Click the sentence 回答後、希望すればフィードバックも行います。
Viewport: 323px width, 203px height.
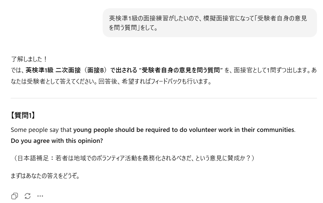(155, 81)
